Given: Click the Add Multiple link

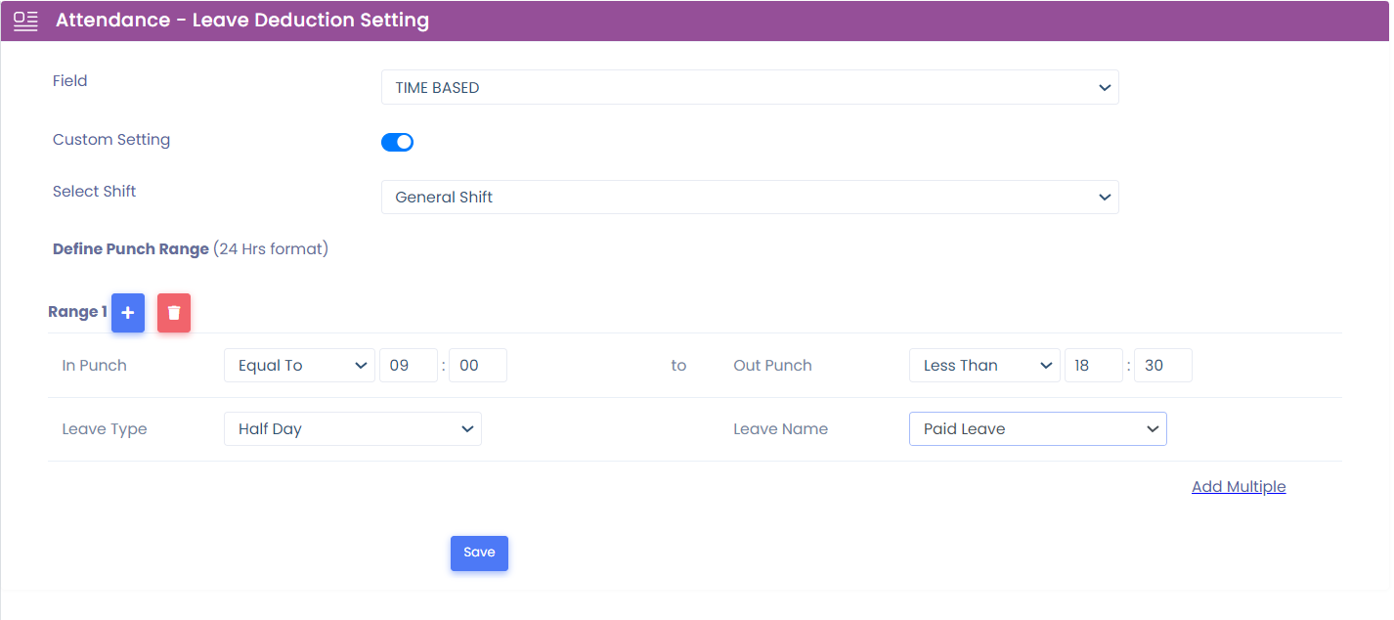Looking at the screenshot, I should point(1239,487).
